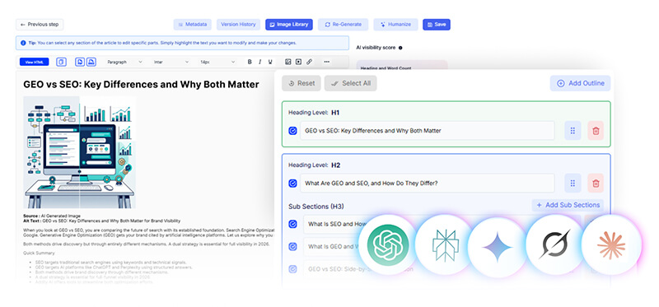Open the Inter font dropdown
659x307 pixels.
point(171,63)
